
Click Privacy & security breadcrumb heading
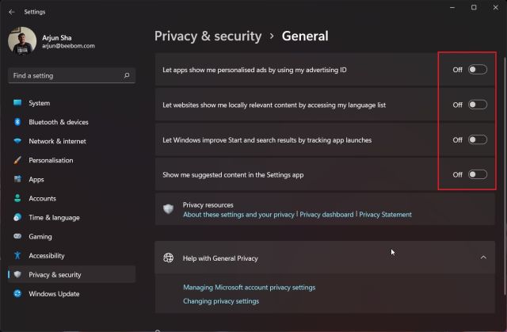(208, 36)
